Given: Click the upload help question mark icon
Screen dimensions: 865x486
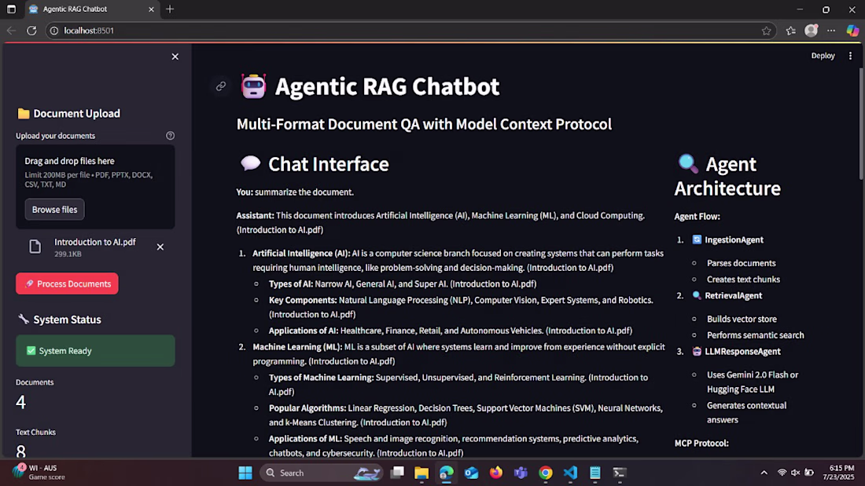Looking at the screenshot, I should 170,136.
